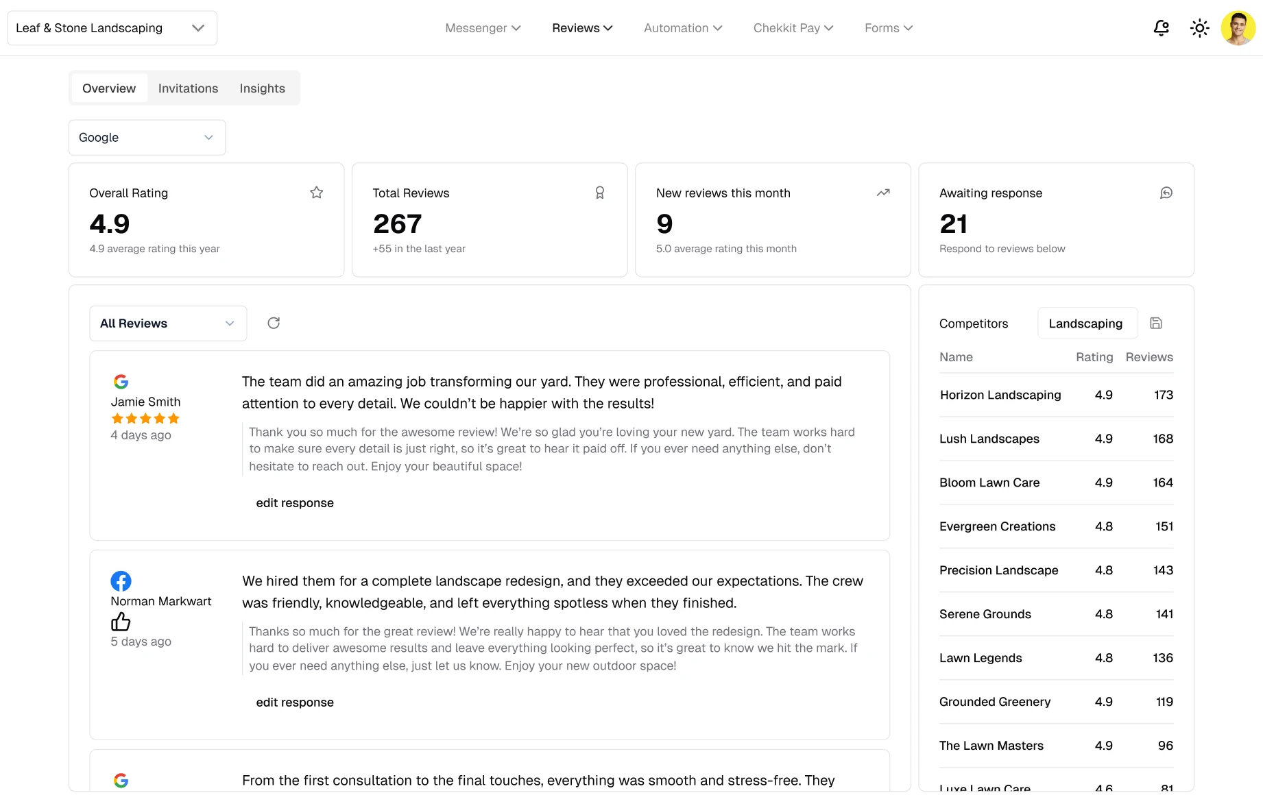Open the Automation menu
This screenshot has height=806, width=1263.
[x=682, y=28]
